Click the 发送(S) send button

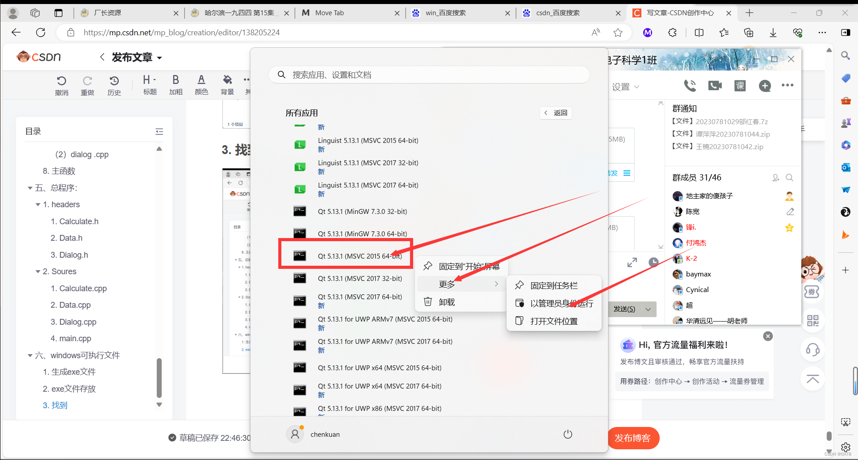(x=624, y=309)
